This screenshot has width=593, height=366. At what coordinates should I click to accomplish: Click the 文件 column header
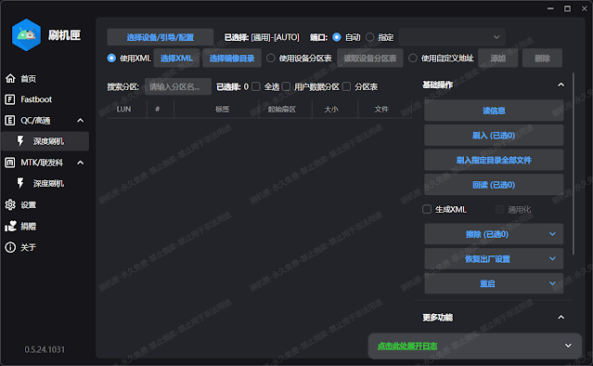click(381, 110)
